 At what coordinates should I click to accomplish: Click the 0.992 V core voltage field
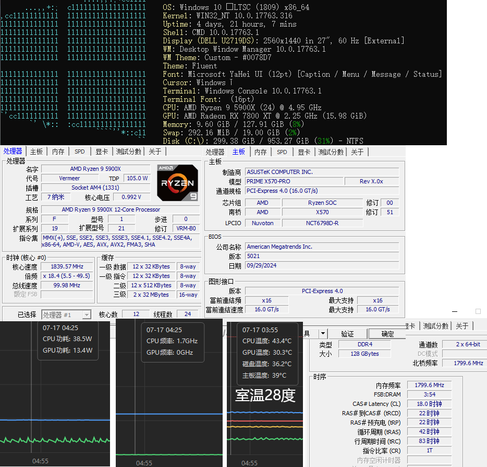(x=131, y=197)
